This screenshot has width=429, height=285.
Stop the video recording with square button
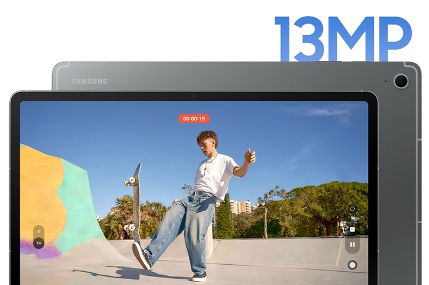[352, 229]
